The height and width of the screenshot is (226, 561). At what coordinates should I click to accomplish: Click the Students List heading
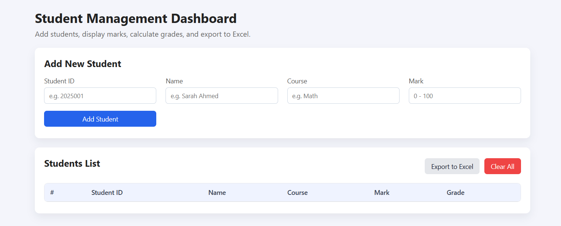pos(72,163)
